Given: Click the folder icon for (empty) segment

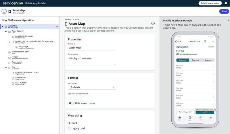Looking at the screenshot, I should tap(9, 58).
